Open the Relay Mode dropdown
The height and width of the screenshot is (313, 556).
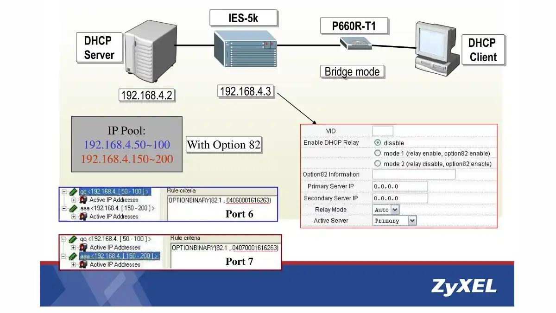[x=386, y=210]
